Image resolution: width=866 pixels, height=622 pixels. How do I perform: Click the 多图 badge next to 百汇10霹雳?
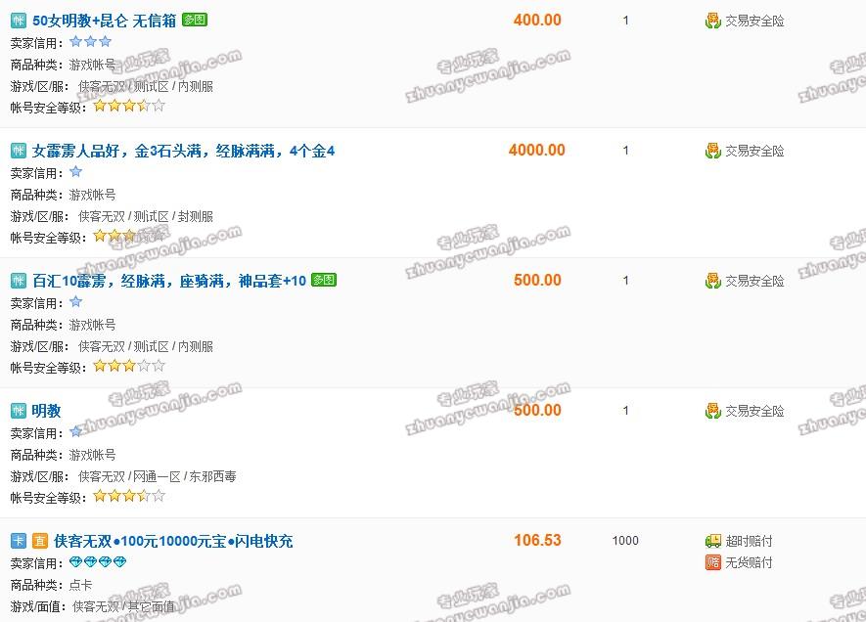pyautogui.click(x=324, y=280)
